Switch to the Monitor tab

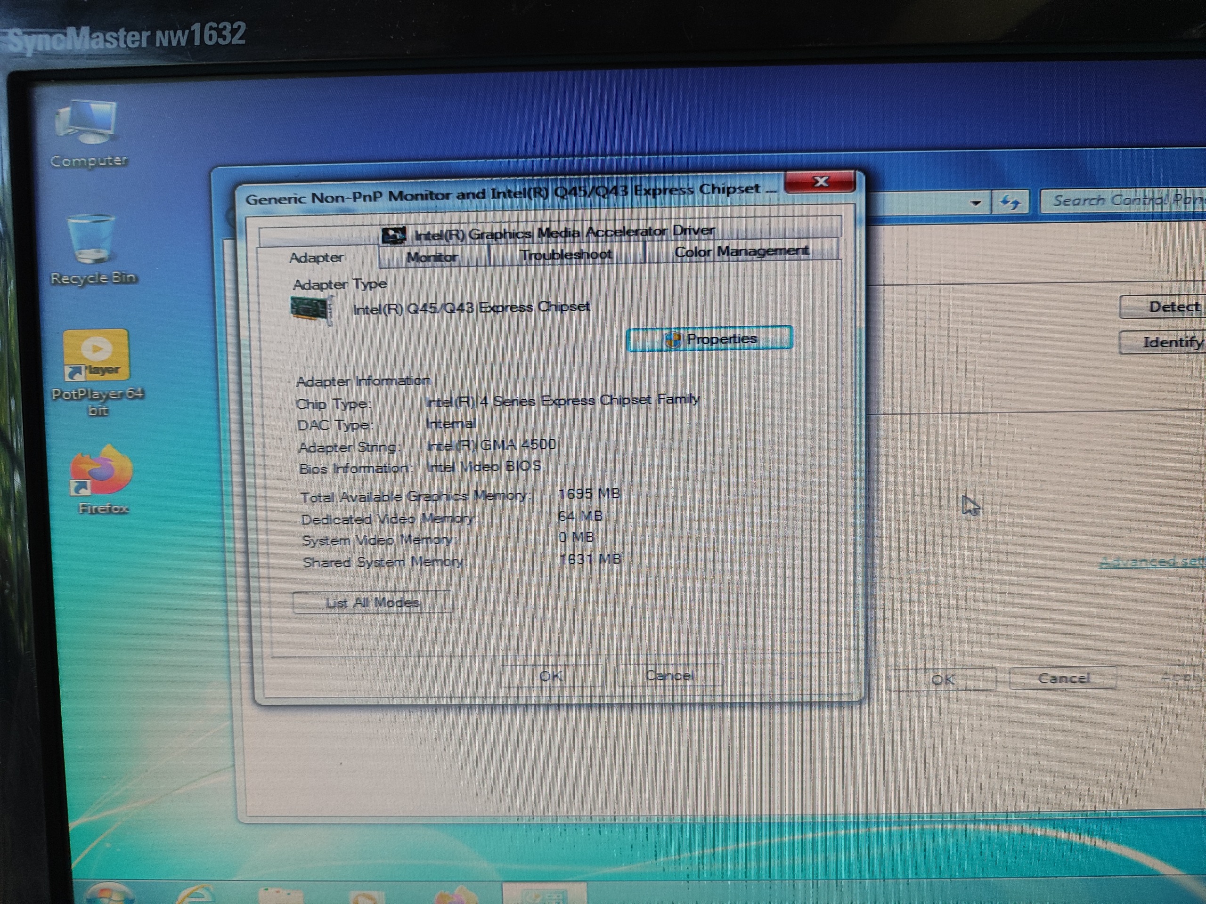click(433, 257)
